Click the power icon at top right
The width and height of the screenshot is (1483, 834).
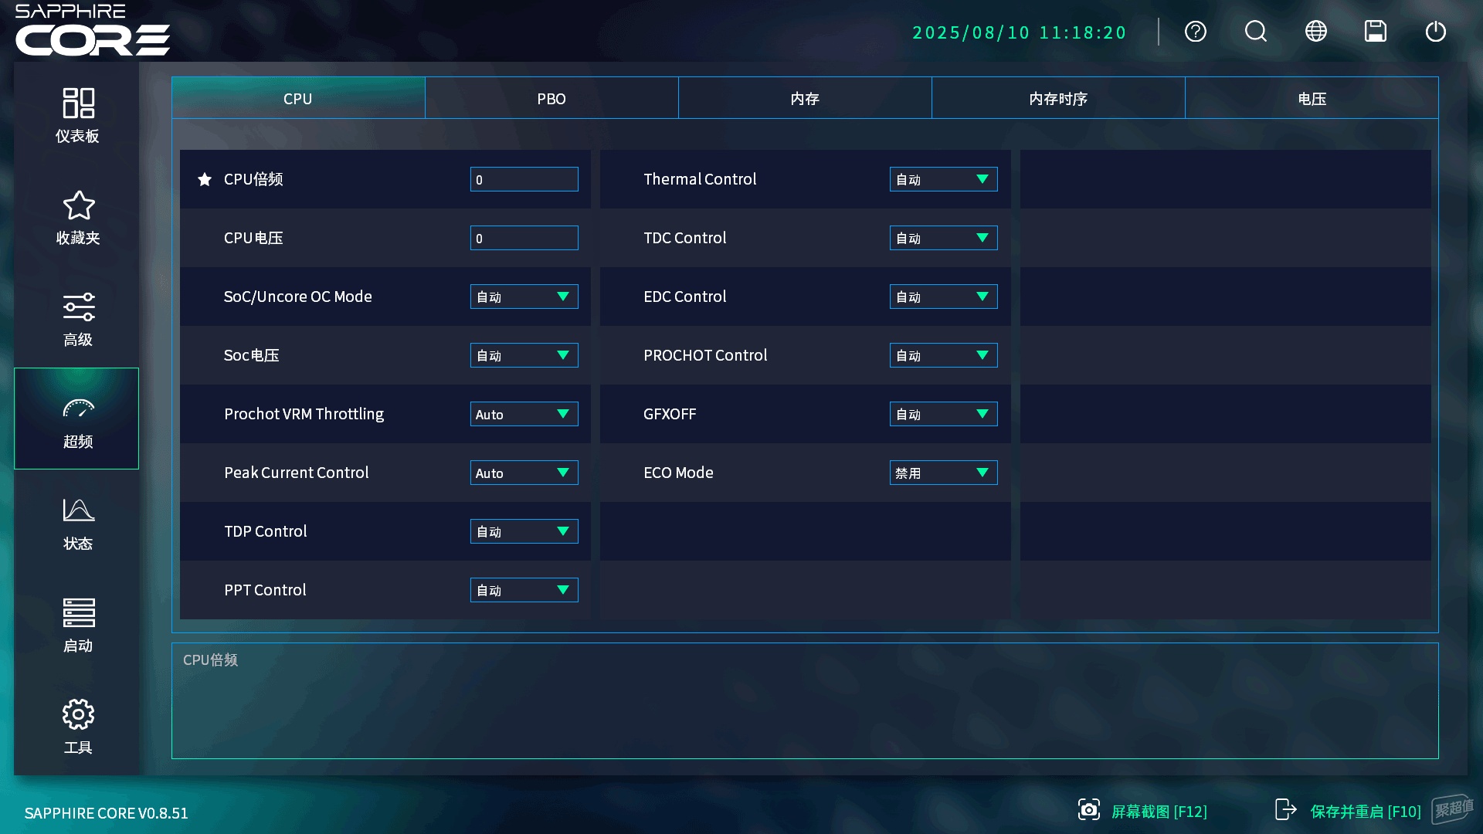click(x=1436, y=32)
